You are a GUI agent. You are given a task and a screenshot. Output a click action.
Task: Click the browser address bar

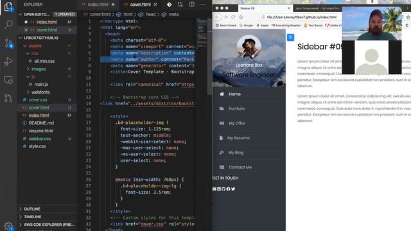click(301, 17)
